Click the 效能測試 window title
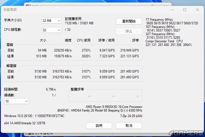 point(10,10)
